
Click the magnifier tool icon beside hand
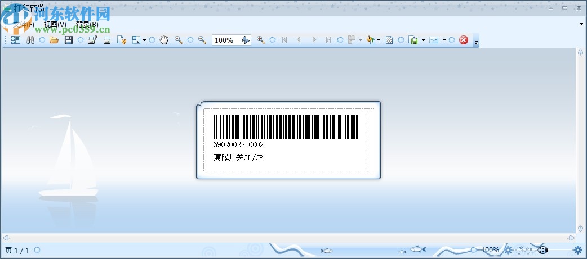[179, 40]
